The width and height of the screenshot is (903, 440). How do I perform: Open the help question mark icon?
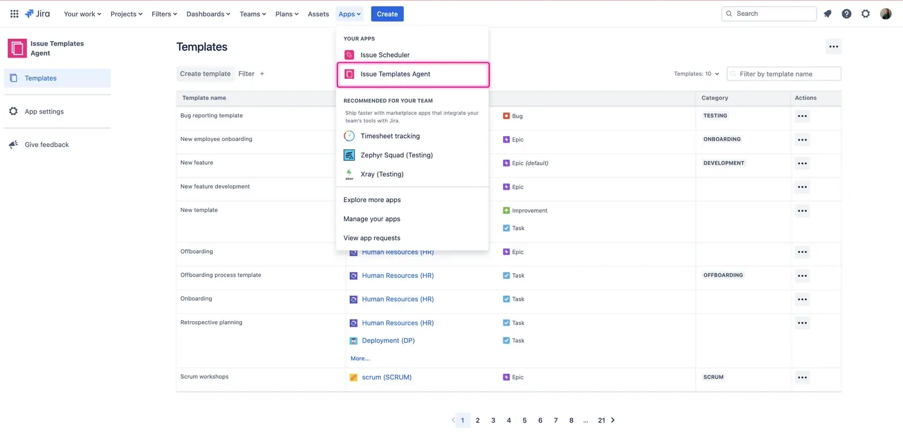pos(846,14)
